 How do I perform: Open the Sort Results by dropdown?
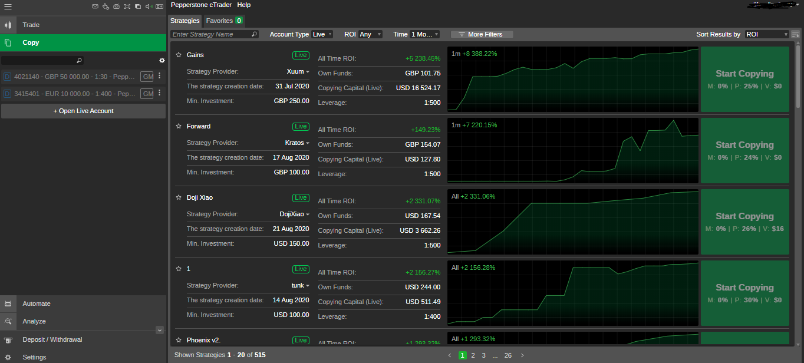767,34
